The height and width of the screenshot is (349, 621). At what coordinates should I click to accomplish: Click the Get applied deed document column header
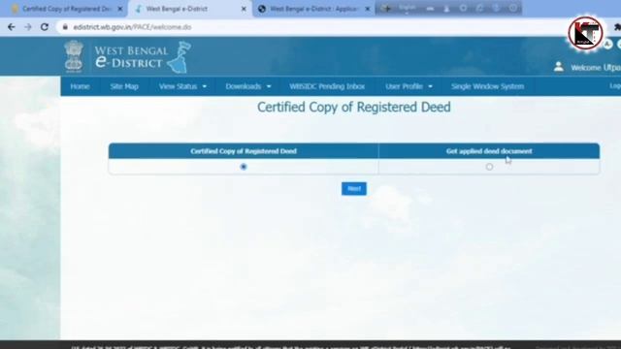489,151
